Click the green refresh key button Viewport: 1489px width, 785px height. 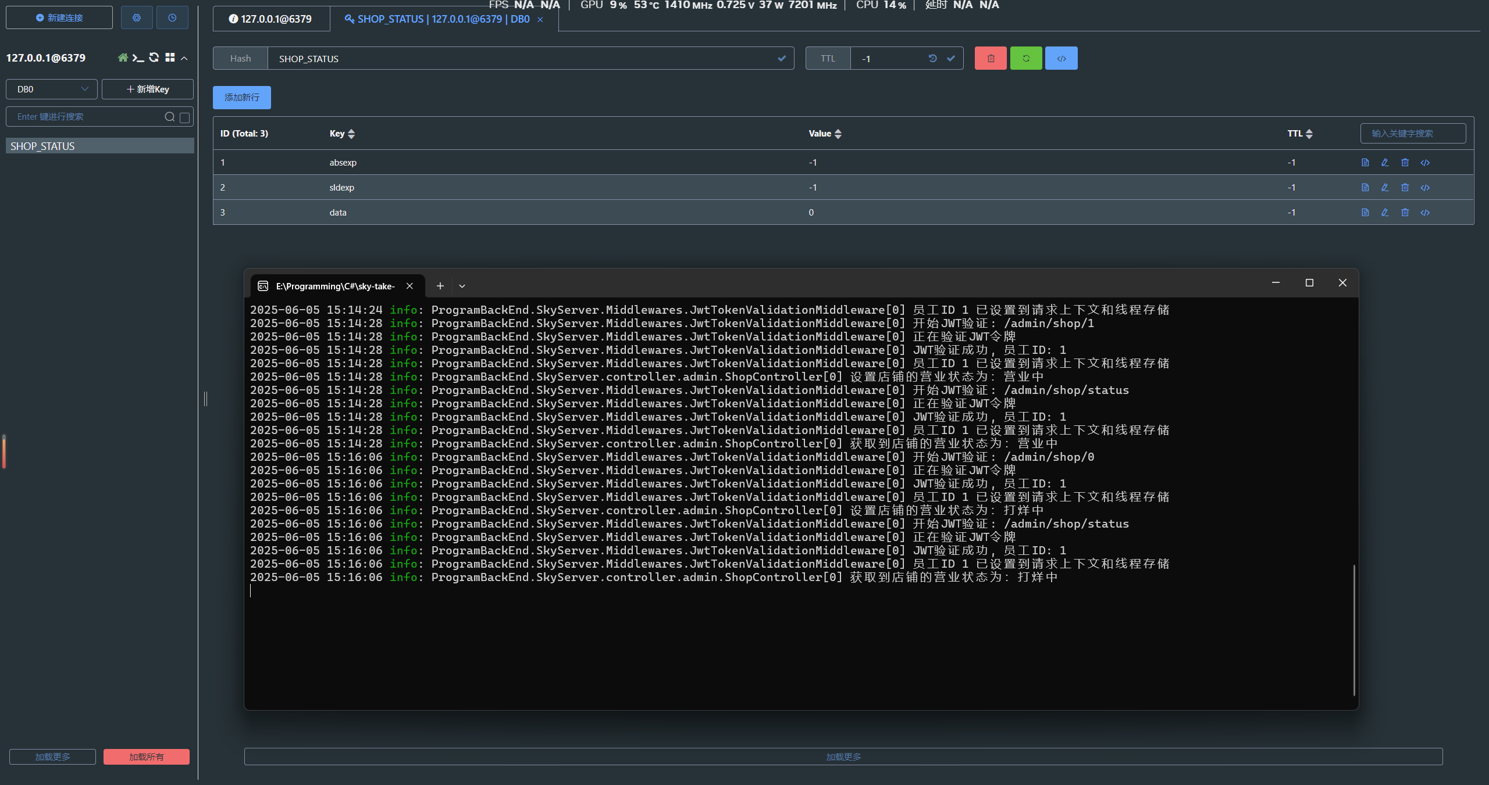(x=1026, y=58)
